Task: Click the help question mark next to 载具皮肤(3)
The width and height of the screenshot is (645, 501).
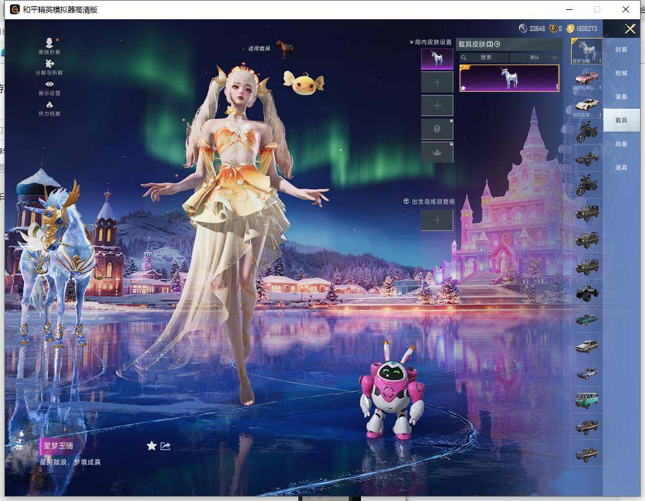Action: (x=497, y=44)
